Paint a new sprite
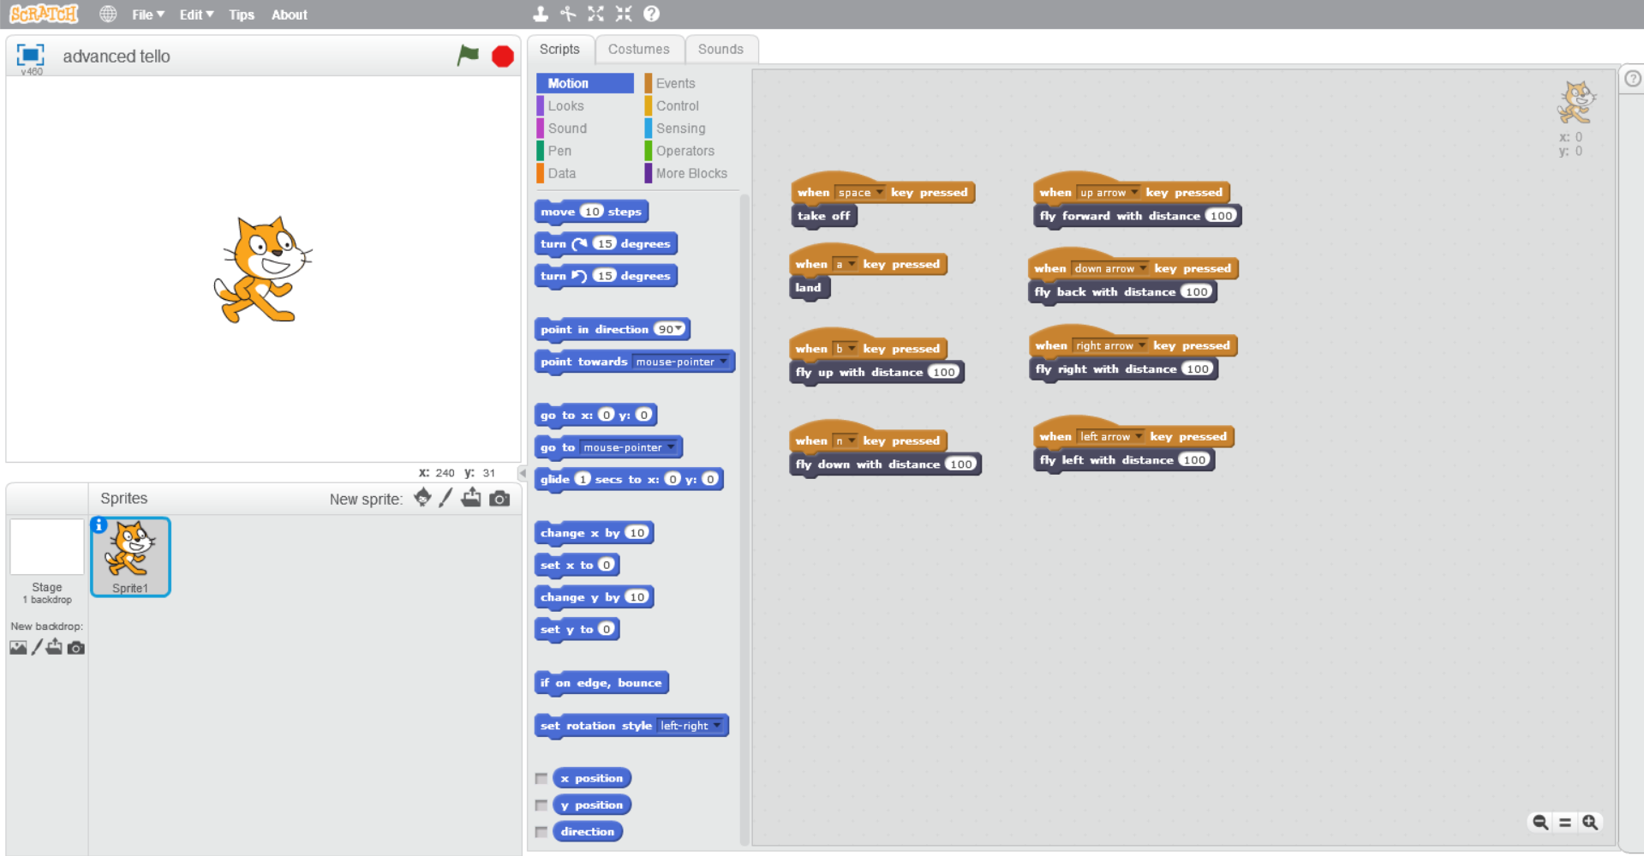Viewport: 1644px width, 856px height. pos(445,498)
